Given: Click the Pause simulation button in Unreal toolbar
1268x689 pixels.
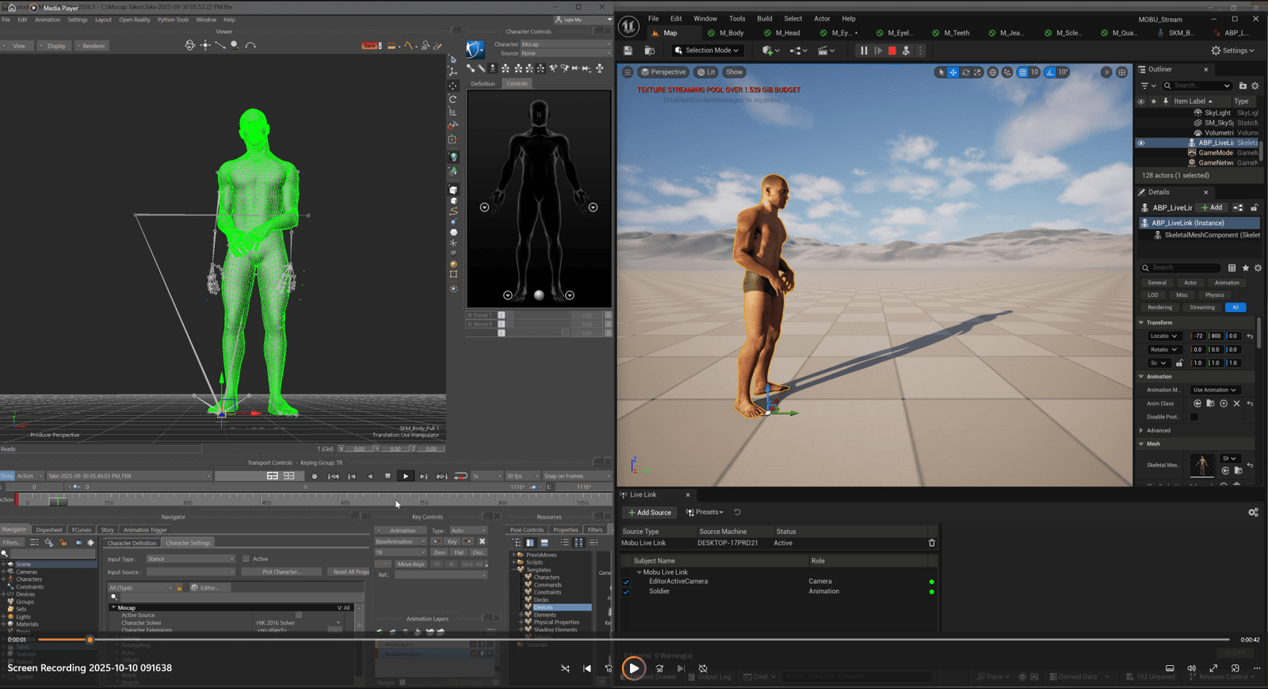Looking at the screenshot, I should click(863, 51).
